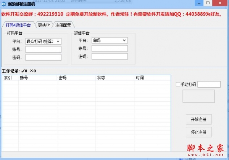Click the 密码 column header in table

[x=76, y=78]
